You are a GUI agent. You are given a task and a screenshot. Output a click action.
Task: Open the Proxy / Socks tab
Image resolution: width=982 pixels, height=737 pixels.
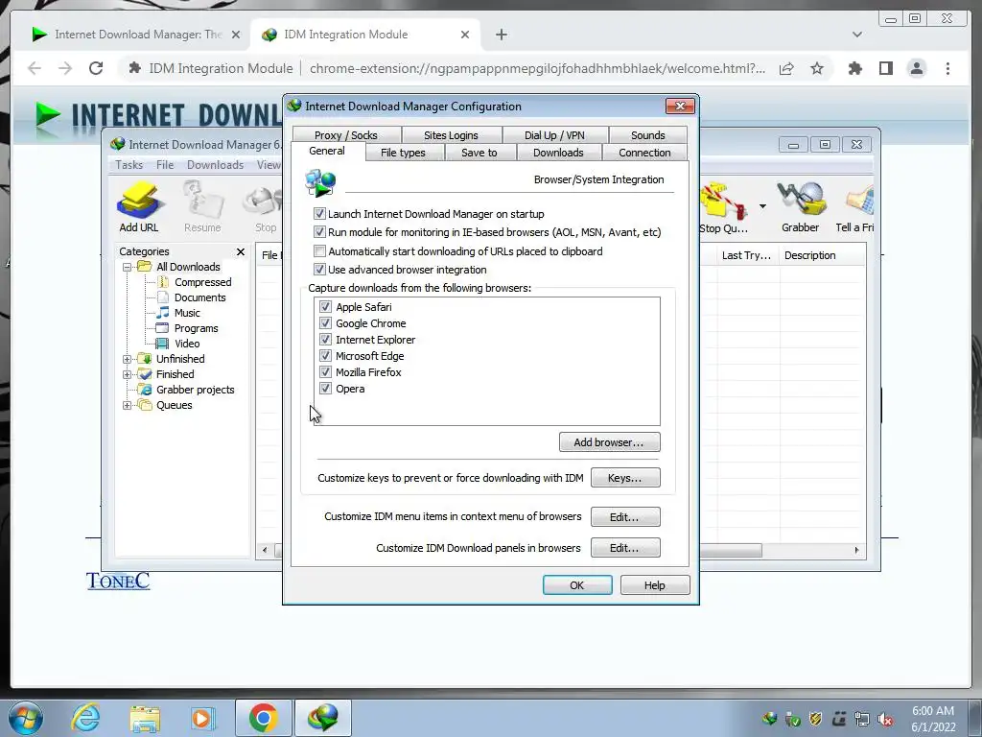click(x=345, y=134)
